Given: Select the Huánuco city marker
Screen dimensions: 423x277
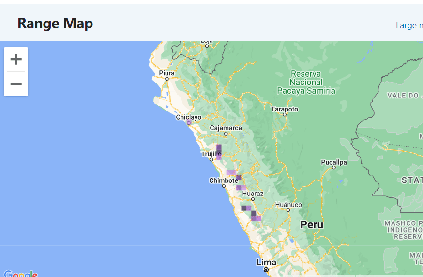Looking at the screenshot, I should pyautogui.click(x=288, y=210).
